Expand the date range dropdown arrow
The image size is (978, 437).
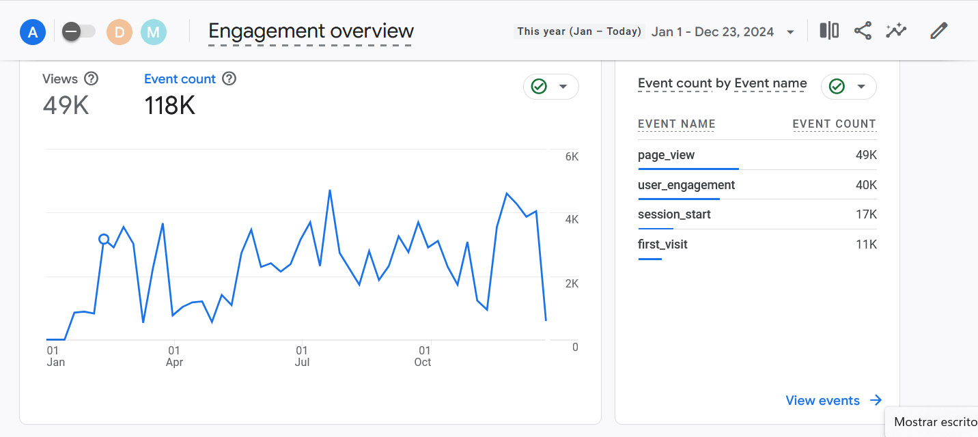pyautogui.click(x=790, y=32)
